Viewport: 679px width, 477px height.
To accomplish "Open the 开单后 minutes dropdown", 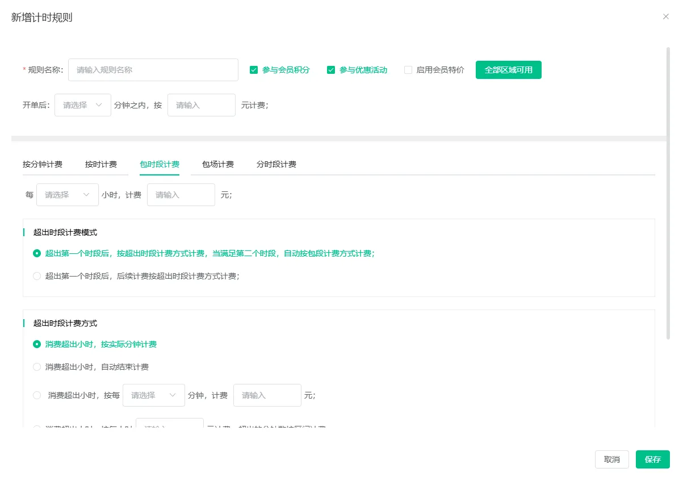I will click(82, 105).
